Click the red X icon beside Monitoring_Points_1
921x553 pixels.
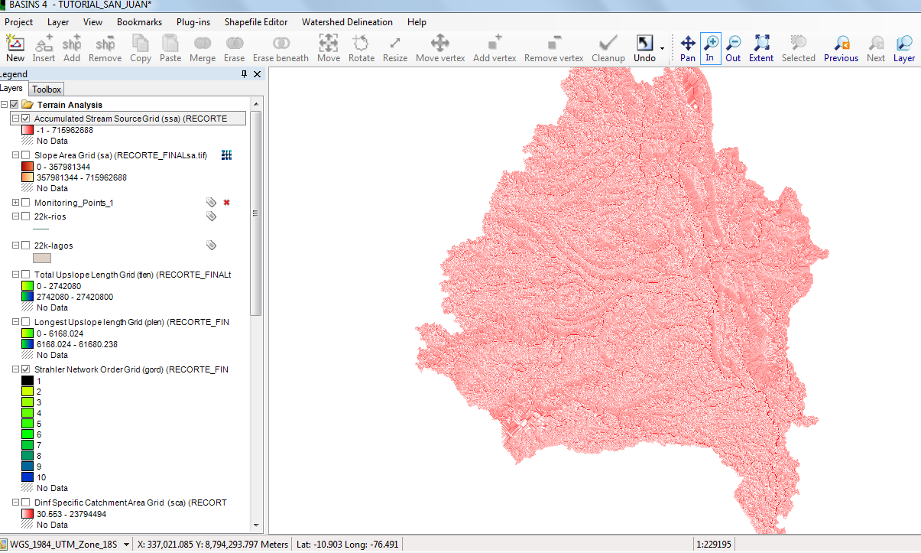click(226, 203)
